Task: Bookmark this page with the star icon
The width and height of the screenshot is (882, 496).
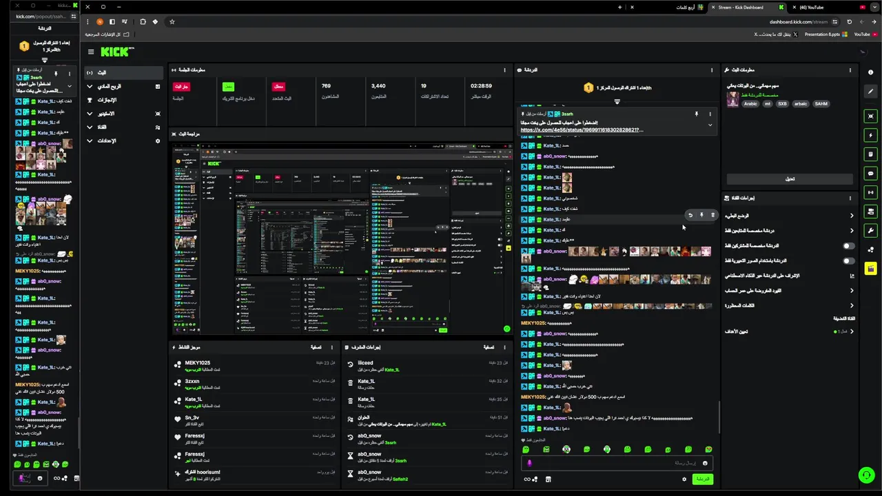Action: click(x=172, y=21)
